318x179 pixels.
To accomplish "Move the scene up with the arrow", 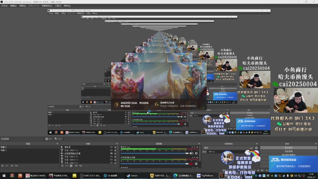I will pos(12,166).
